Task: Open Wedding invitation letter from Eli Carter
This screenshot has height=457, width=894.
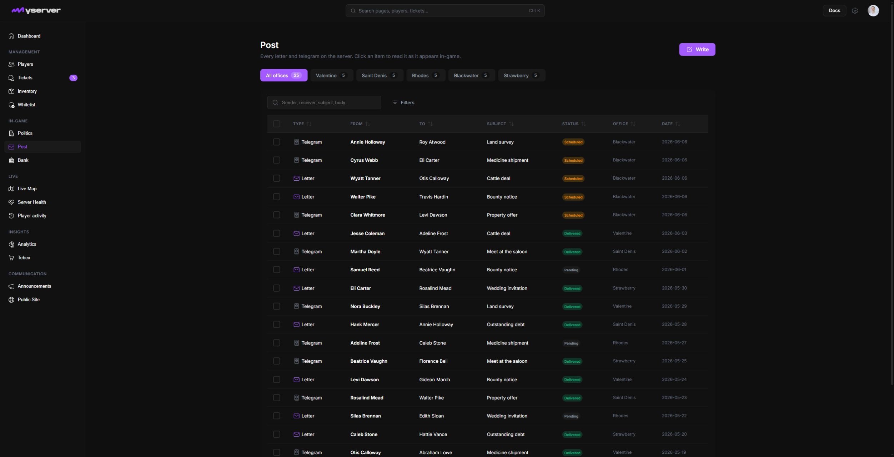Action: pyautogui.click(x=488, y=288)
